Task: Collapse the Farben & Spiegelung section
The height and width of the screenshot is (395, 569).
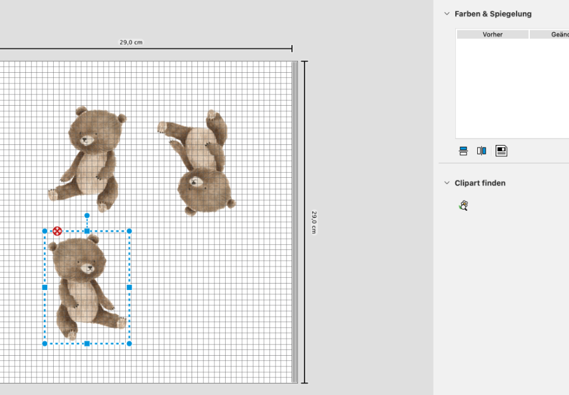Action: click(447, 13)
